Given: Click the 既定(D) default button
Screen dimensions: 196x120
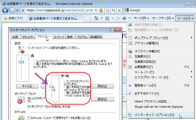Looking at the screenshot, I should point(102,86).
